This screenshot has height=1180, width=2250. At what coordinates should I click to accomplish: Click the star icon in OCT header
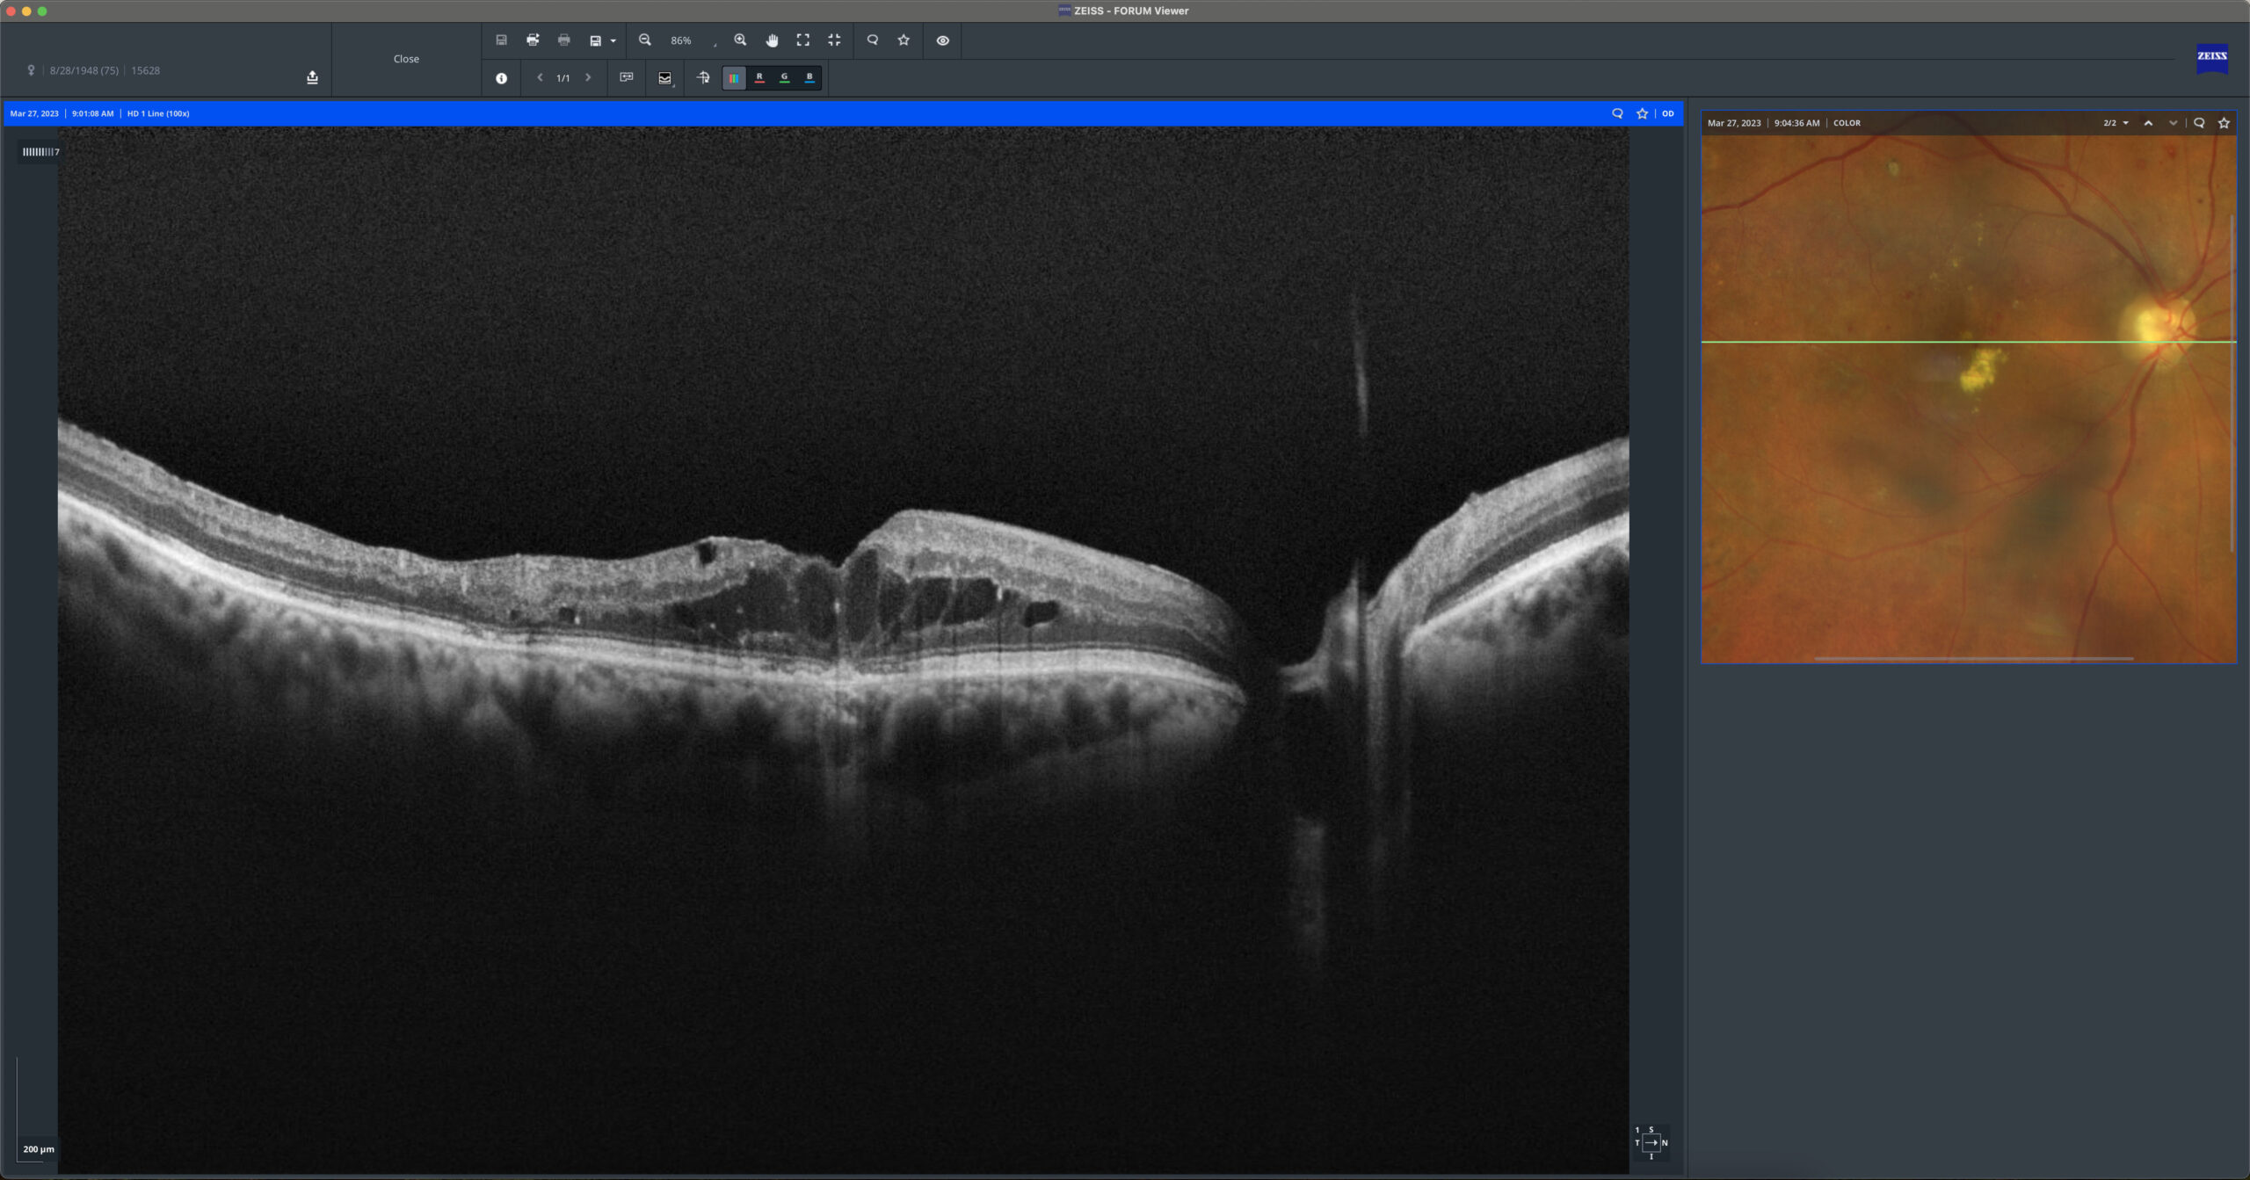[x=1642, y=113]
